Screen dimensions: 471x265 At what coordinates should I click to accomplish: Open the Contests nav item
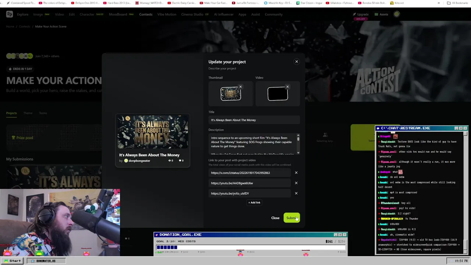(146, 14)
